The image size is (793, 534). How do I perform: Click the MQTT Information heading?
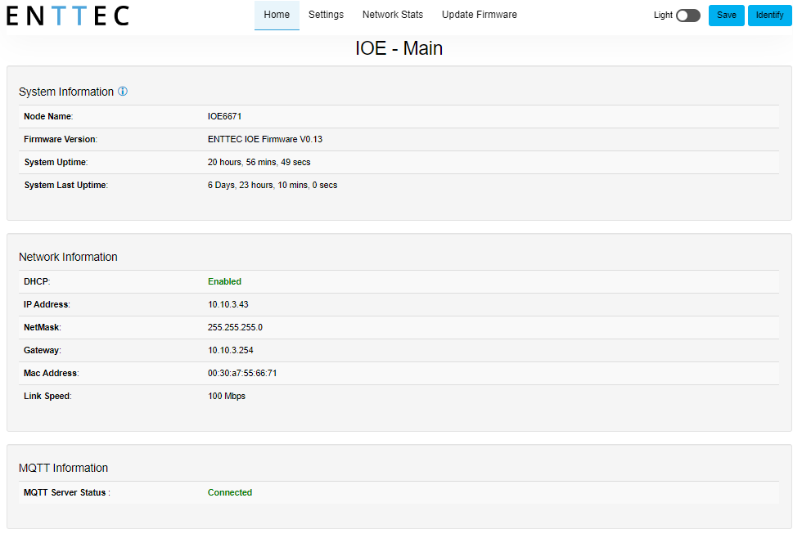coord(63,469)
